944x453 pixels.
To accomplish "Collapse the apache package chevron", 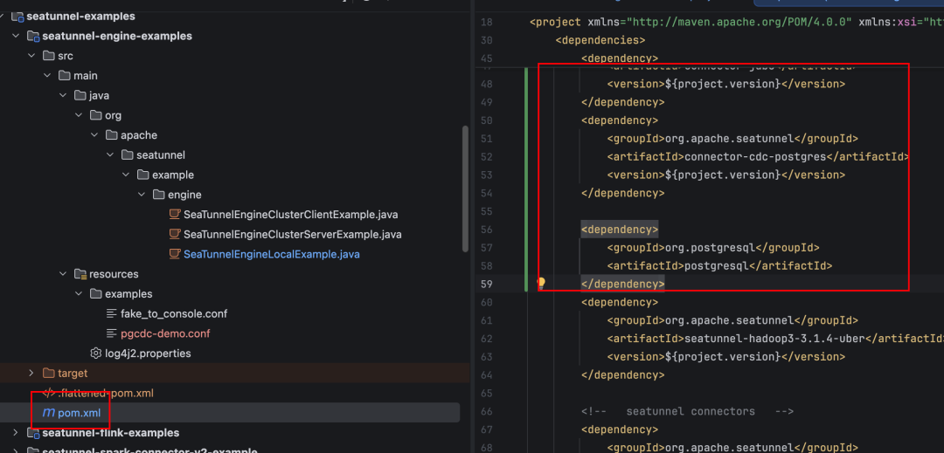I will click(x=94, y=135).
